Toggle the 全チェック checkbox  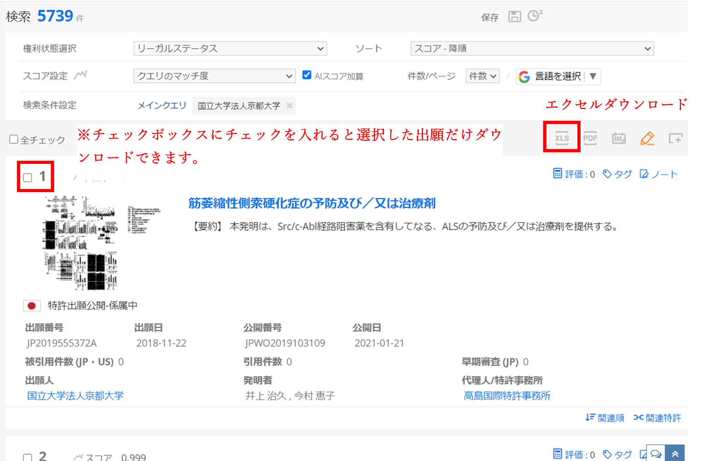[x=14, y=139]
